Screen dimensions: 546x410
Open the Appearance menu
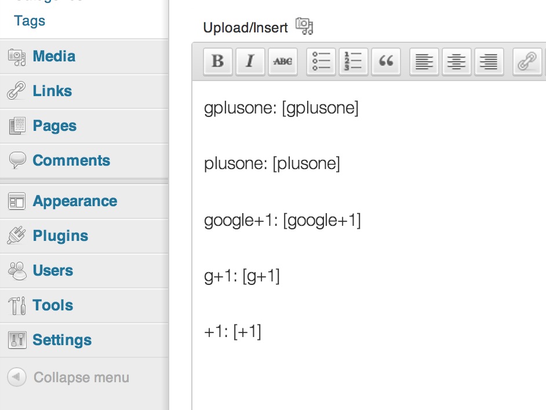pyautogui.click(x=75, y=201)
